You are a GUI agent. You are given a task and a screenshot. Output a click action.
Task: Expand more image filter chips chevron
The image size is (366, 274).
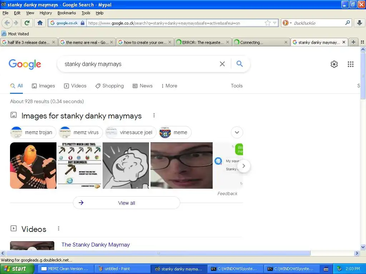coord(237,132)
